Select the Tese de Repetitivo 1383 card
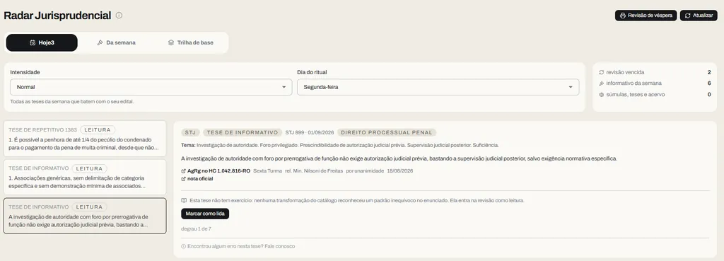 [x=85, y=139]
